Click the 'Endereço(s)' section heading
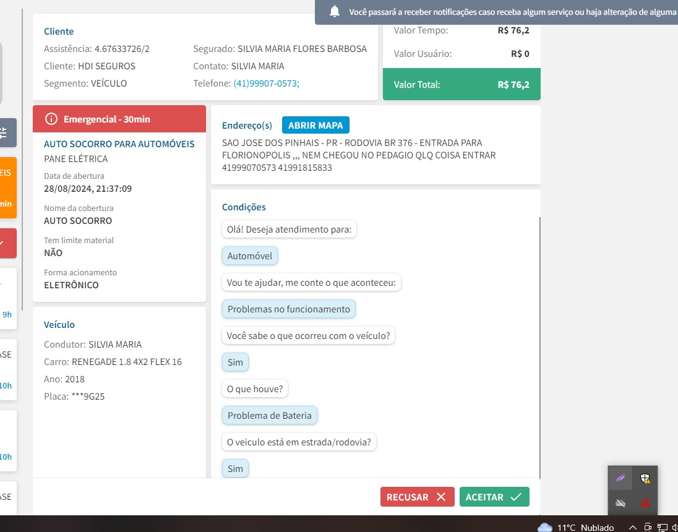Screen dimensions: 678x532 click(247, 126)
